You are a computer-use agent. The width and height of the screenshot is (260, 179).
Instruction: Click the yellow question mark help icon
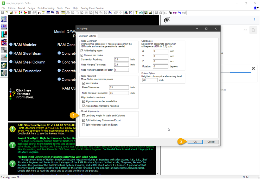[x=136, y=13]
